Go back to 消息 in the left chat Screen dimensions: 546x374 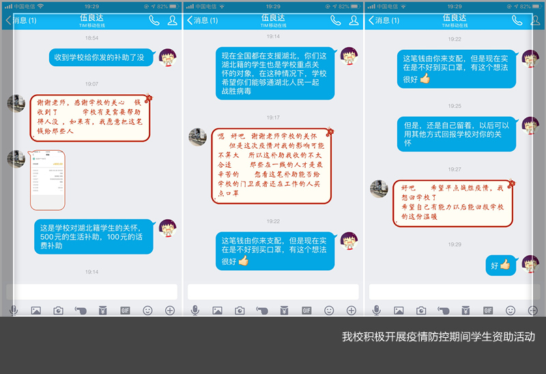pos(20,20)
